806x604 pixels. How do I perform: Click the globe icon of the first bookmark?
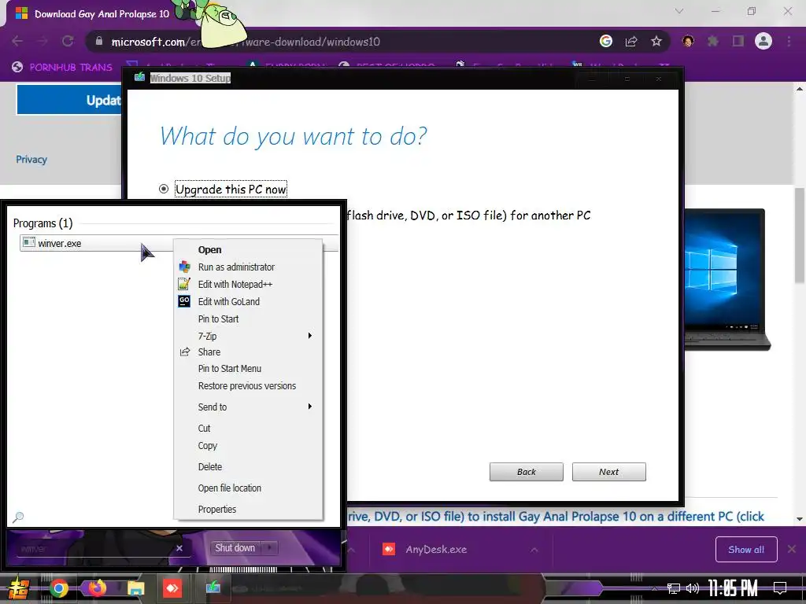pos(17,67)
